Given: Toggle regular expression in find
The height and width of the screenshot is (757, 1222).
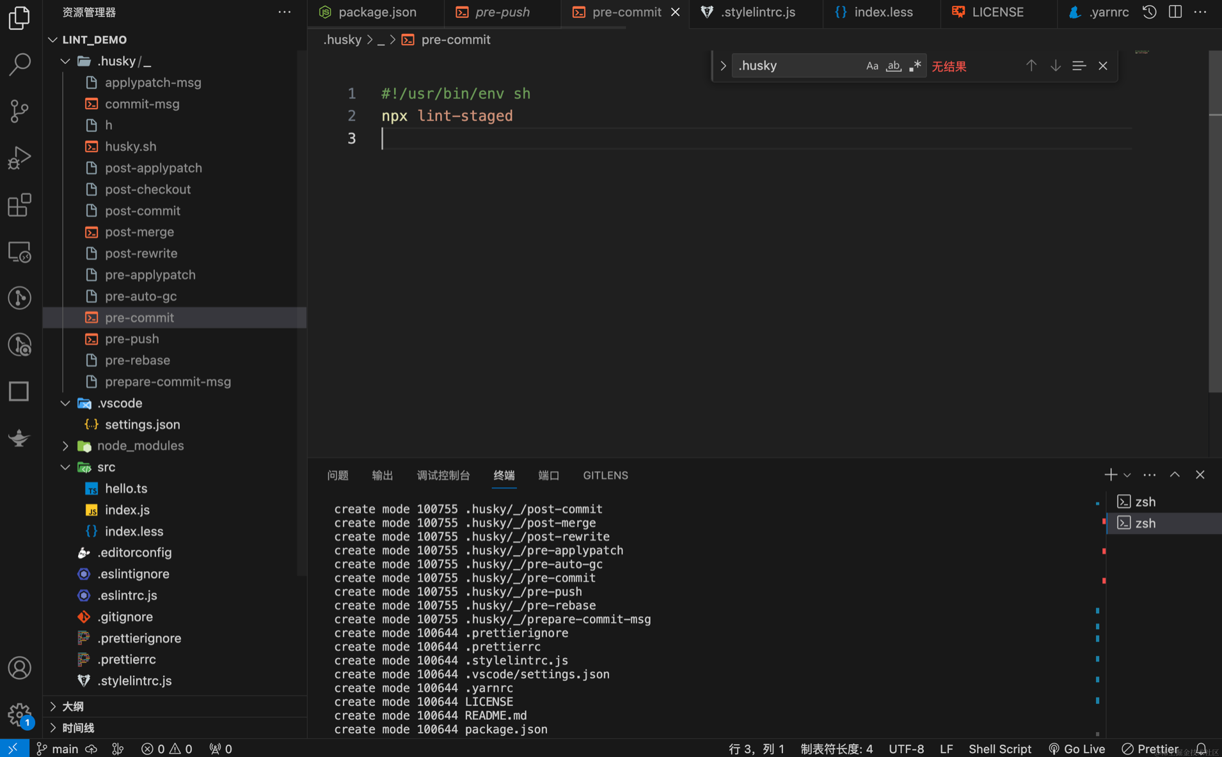Looking at the screenshot, I should [x=915, y=66].
